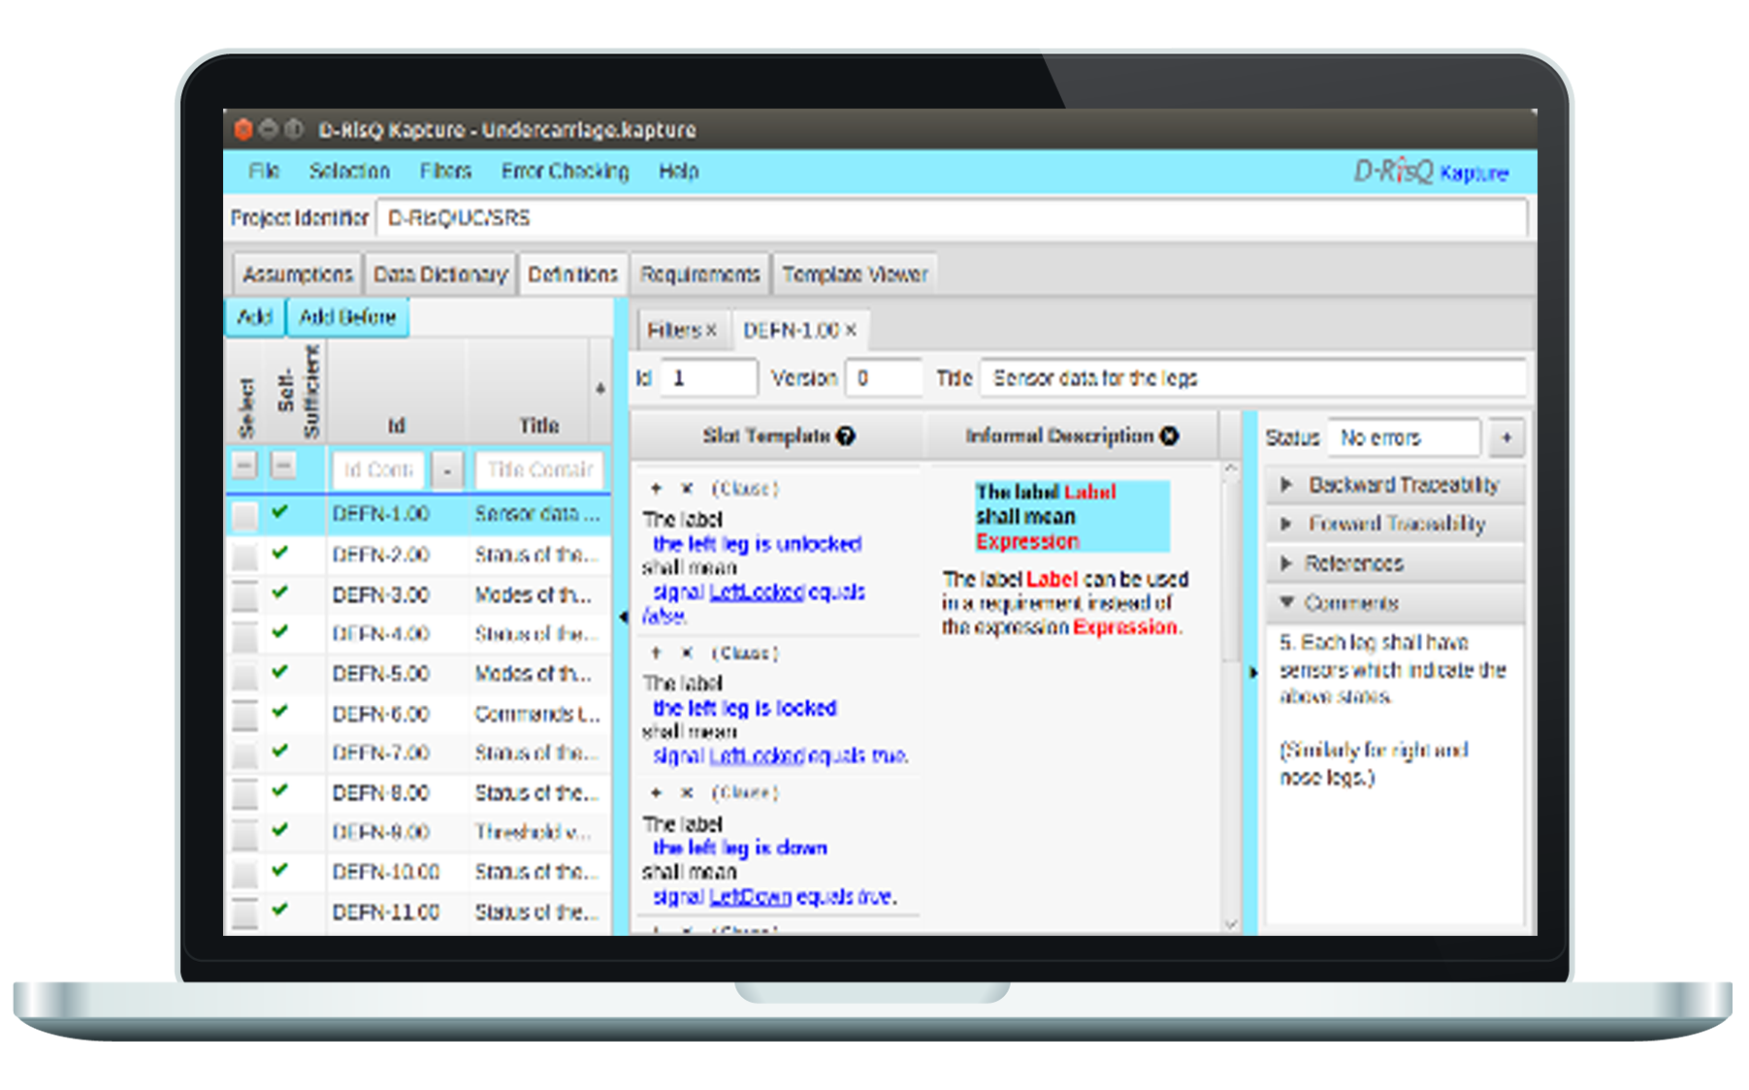
Task: Open the Id filter mode dropdown
Action: [447, 470]
